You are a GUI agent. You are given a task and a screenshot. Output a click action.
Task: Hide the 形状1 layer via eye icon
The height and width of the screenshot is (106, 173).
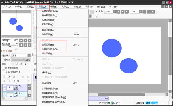pos(5,86)
